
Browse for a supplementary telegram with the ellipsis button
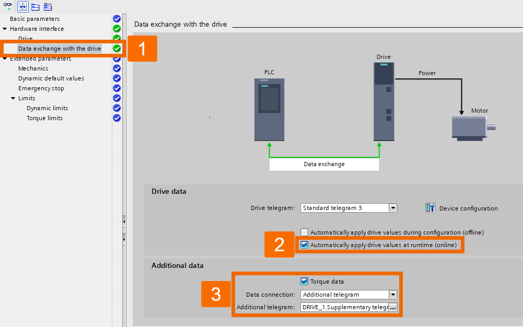pos(394,307)
